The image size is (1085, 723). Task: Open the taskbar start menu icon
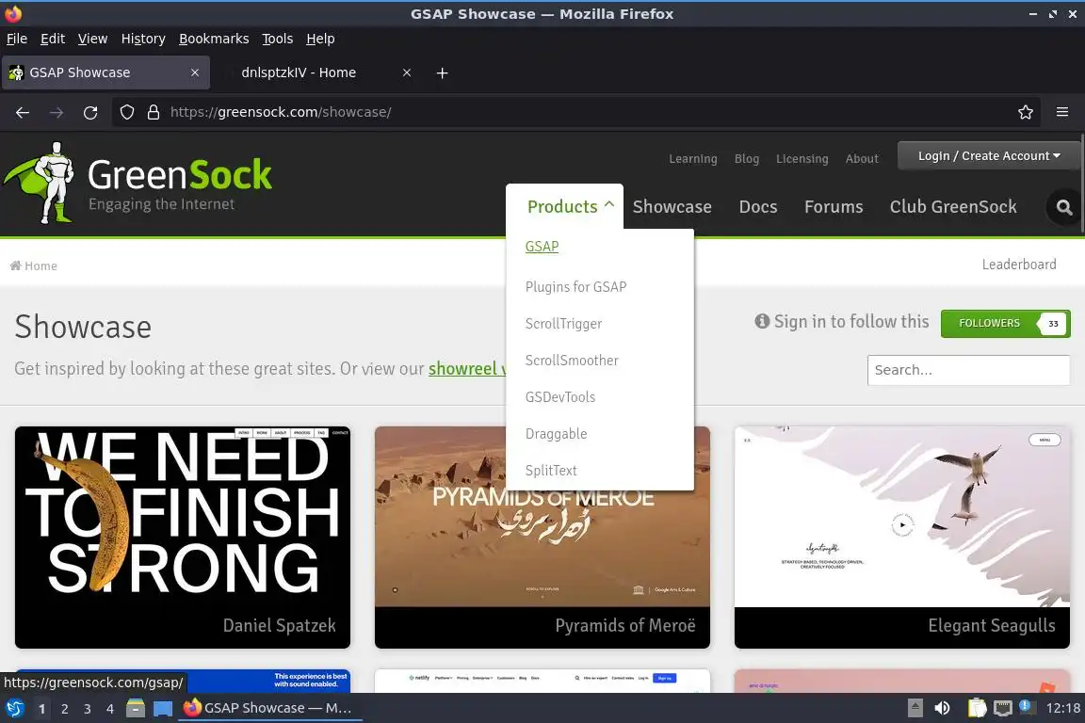click(14, 708)
